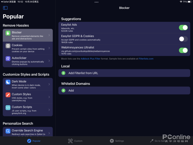Viewport: 193px width, 145px height.
Task: Select Add Filterlist from URL
Action: tap(124, 73)
